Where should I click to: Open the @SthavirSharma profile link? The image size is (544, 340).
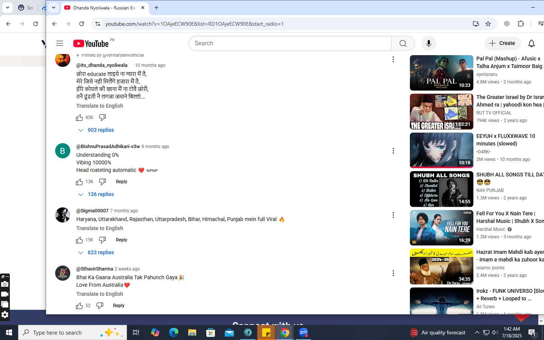(94, 269)
